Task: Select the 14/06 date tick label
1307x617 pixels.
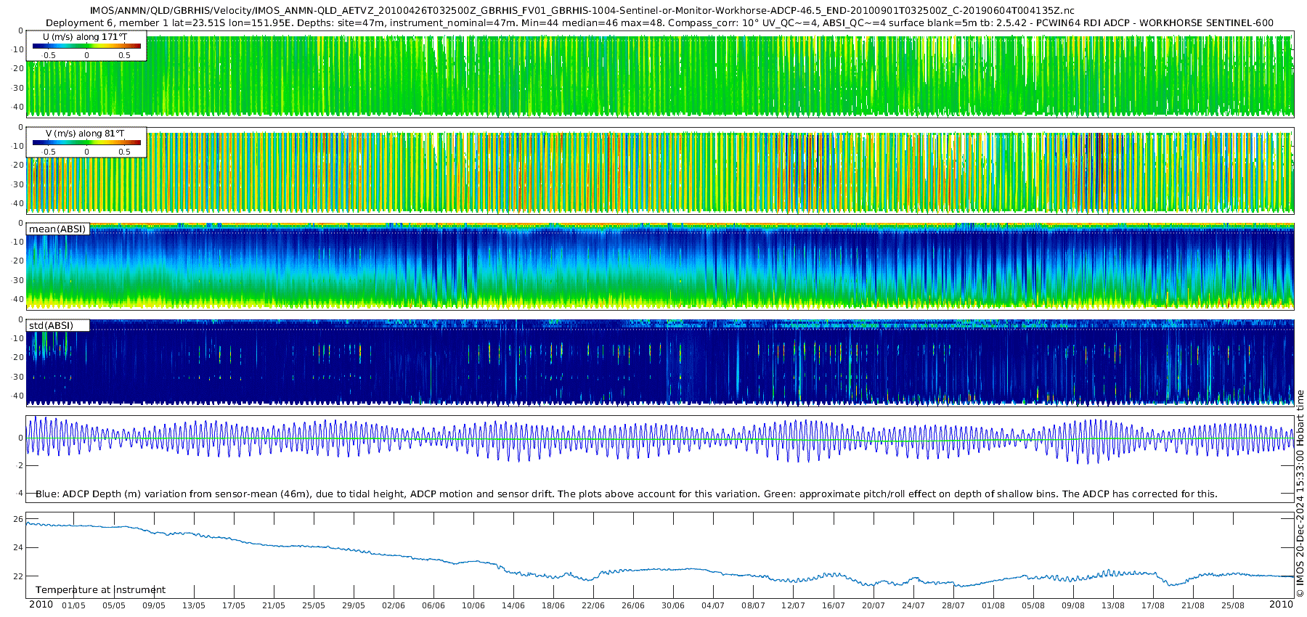Action: 513,606
